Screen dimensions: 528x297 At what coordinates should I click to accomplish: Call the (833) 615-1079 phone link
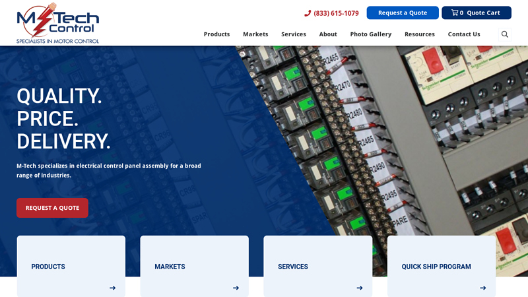336,13
